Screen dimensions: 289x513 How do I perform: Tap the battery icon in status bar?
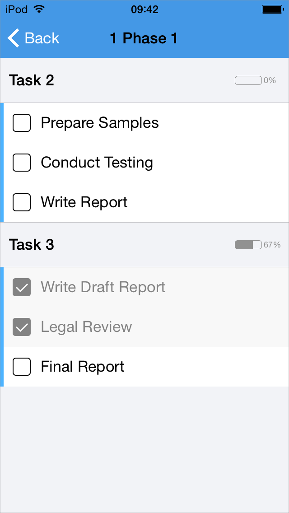(272, 9)
